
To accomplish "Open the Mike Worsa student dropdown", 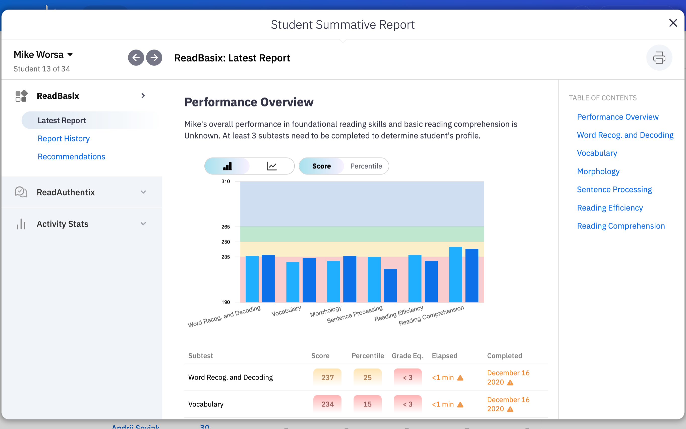I will coord(43,55).
